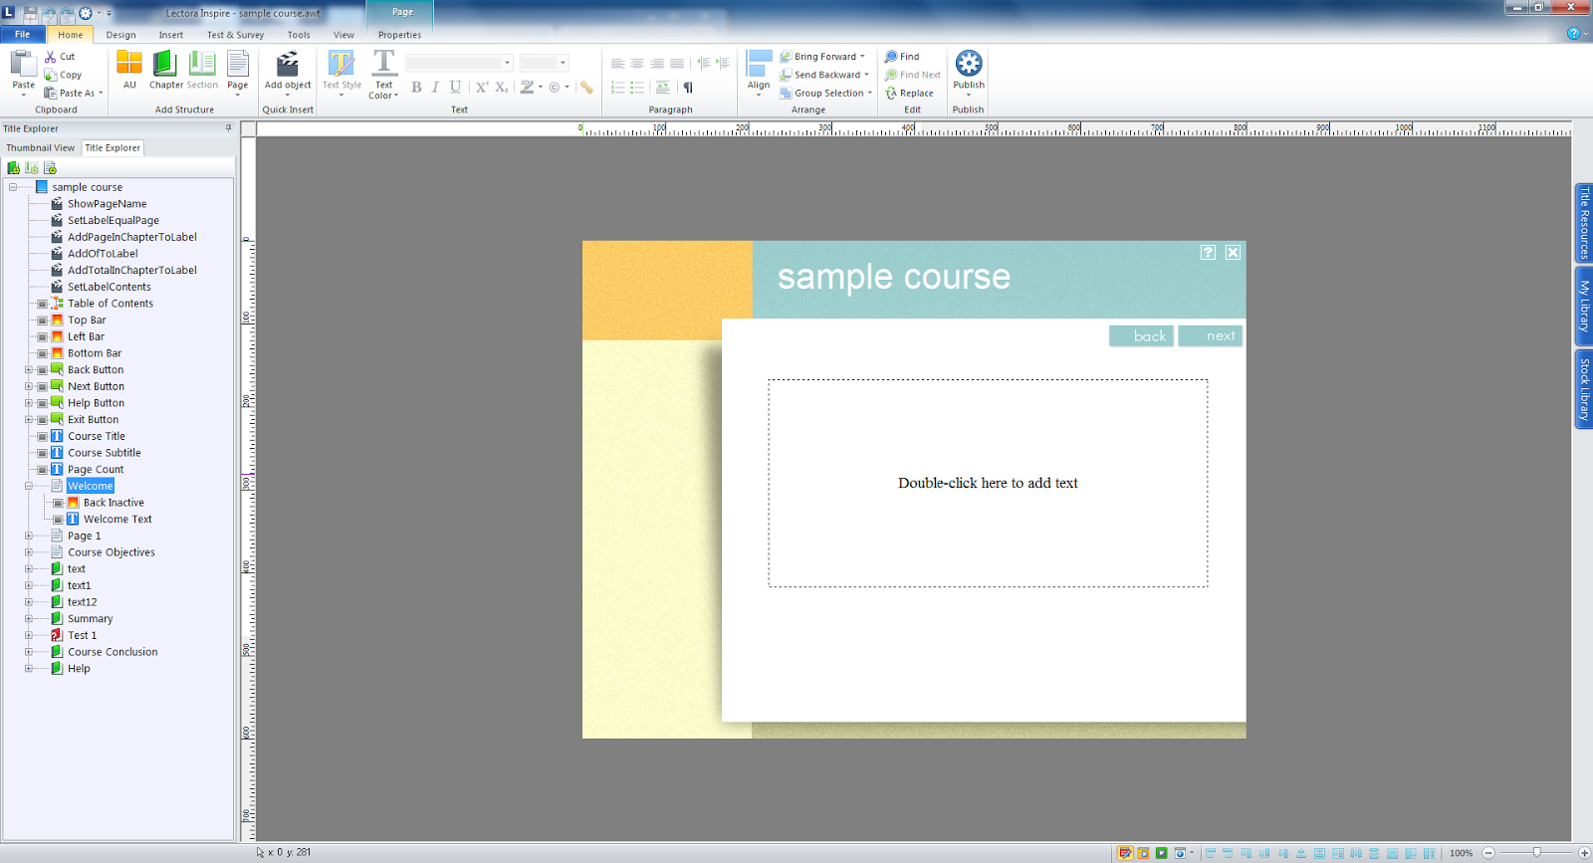The image size is (1593, 863).
Task: Switch to the Design ribbon tab
Action: click(x=121, y=35)
